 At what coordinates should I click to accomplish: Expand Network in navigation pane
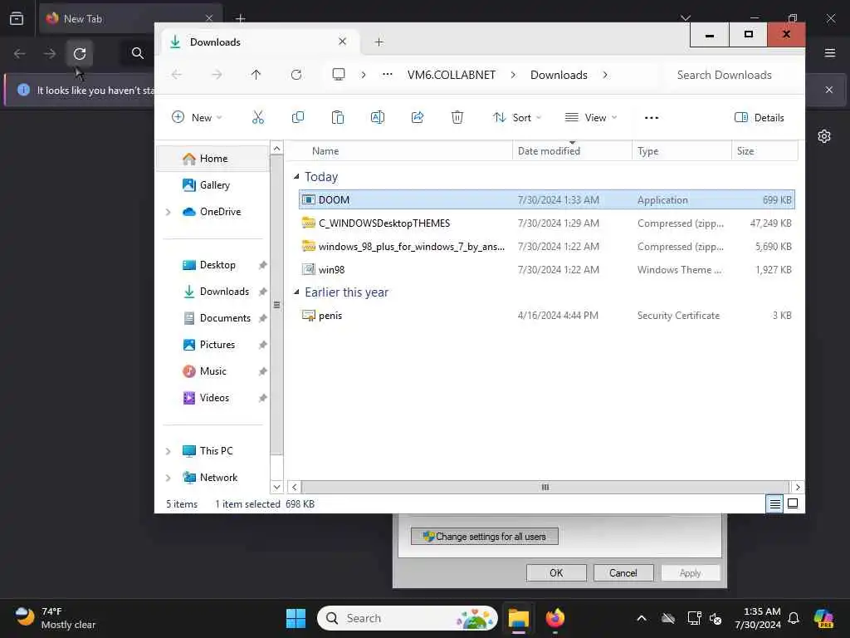(x=168, y=478)
